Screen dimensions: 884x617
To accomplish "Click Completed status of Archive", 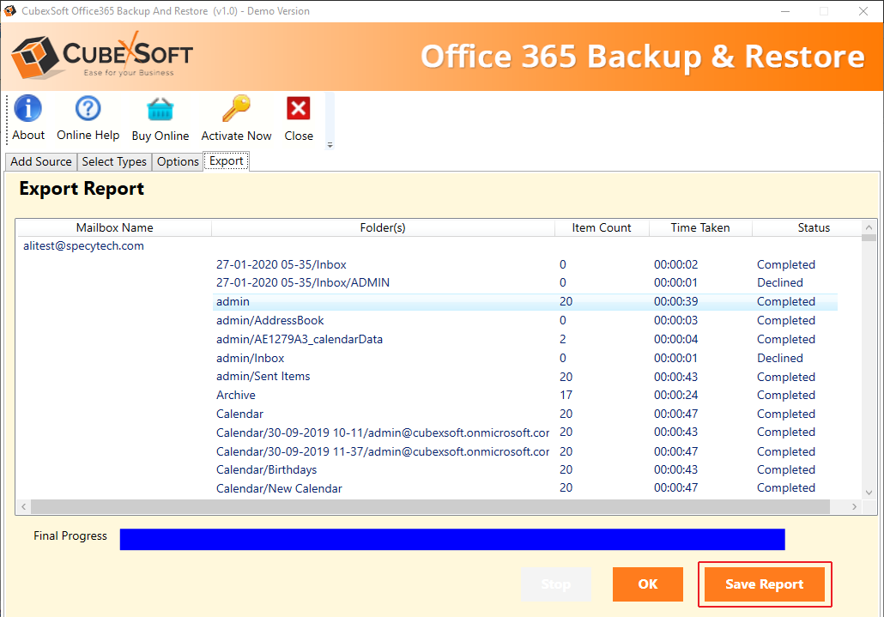I will tap(786, 395).
